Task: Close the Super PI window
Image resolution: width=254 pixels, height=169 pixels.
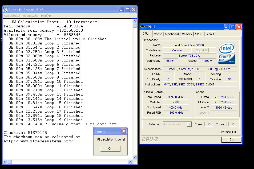Action: click(x=134, y=10)
